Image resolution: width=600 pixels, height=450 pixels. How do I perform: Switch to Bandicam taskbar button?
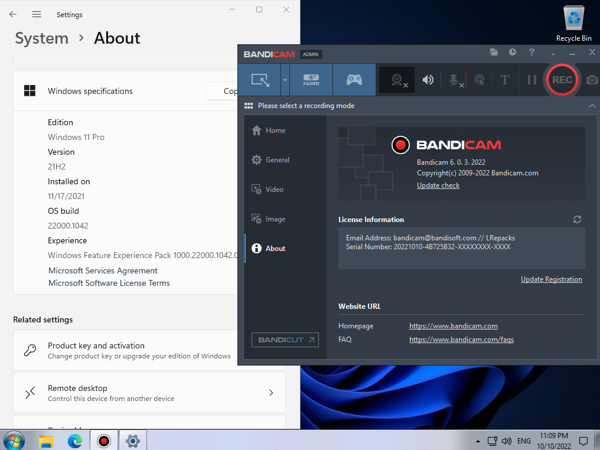[104, 441]
